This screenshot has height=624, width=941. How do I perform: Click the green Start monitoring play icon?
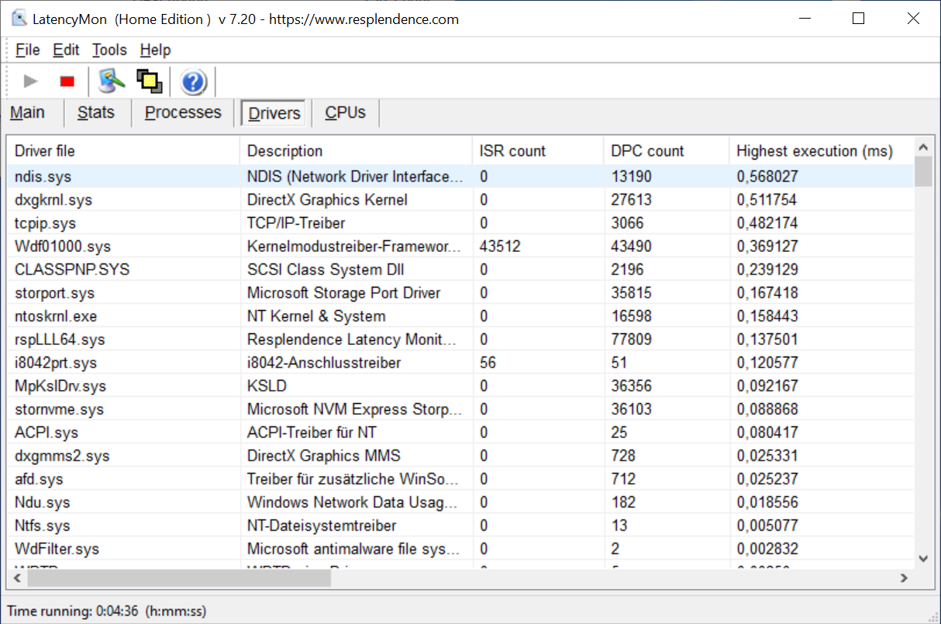(30, 81)
